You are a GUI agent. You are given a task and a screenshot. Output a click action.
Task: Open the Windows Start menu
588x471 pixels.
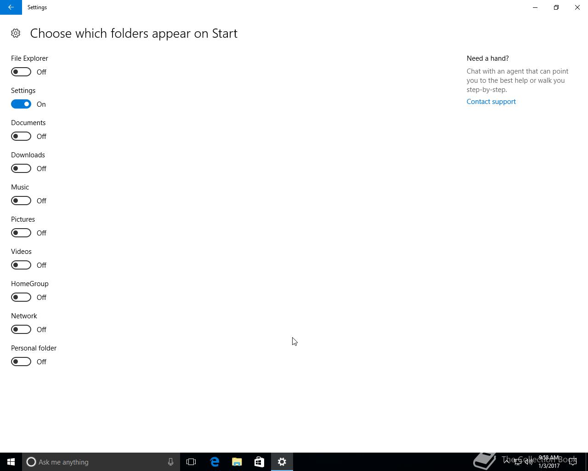click(11, 462)
